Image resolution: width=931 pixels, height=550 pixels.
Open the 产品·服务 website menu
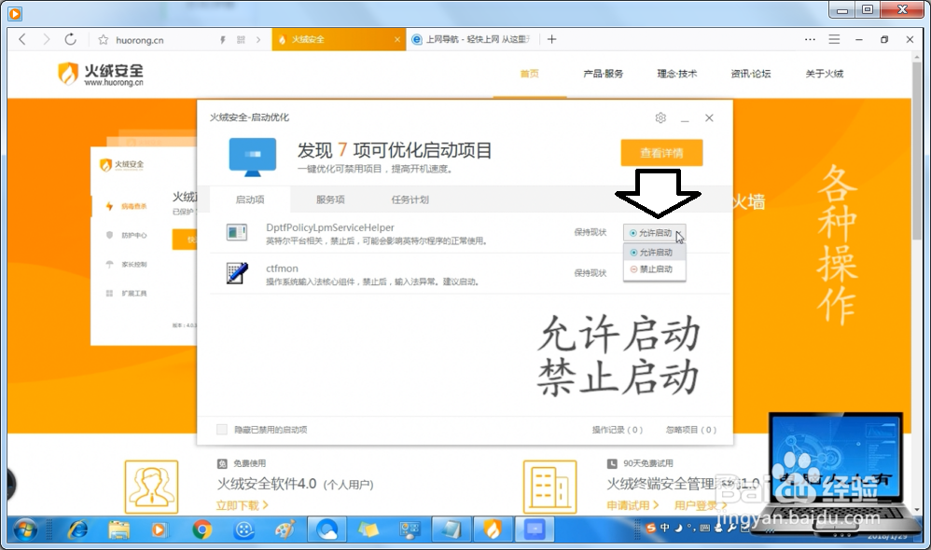coord(604,74)
